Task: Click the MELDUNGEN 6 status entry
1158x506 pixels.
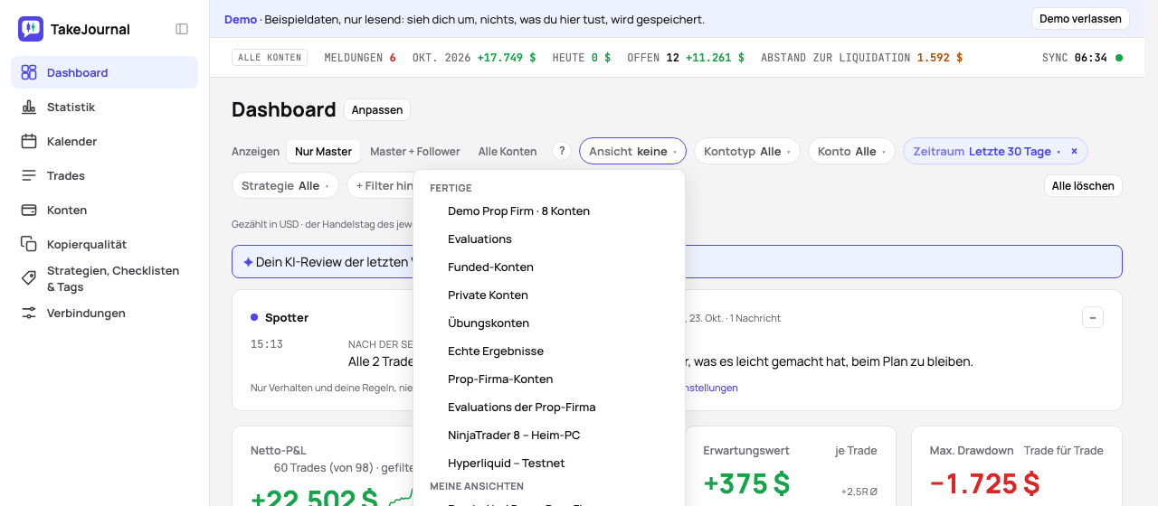Action: coord(360,57)
